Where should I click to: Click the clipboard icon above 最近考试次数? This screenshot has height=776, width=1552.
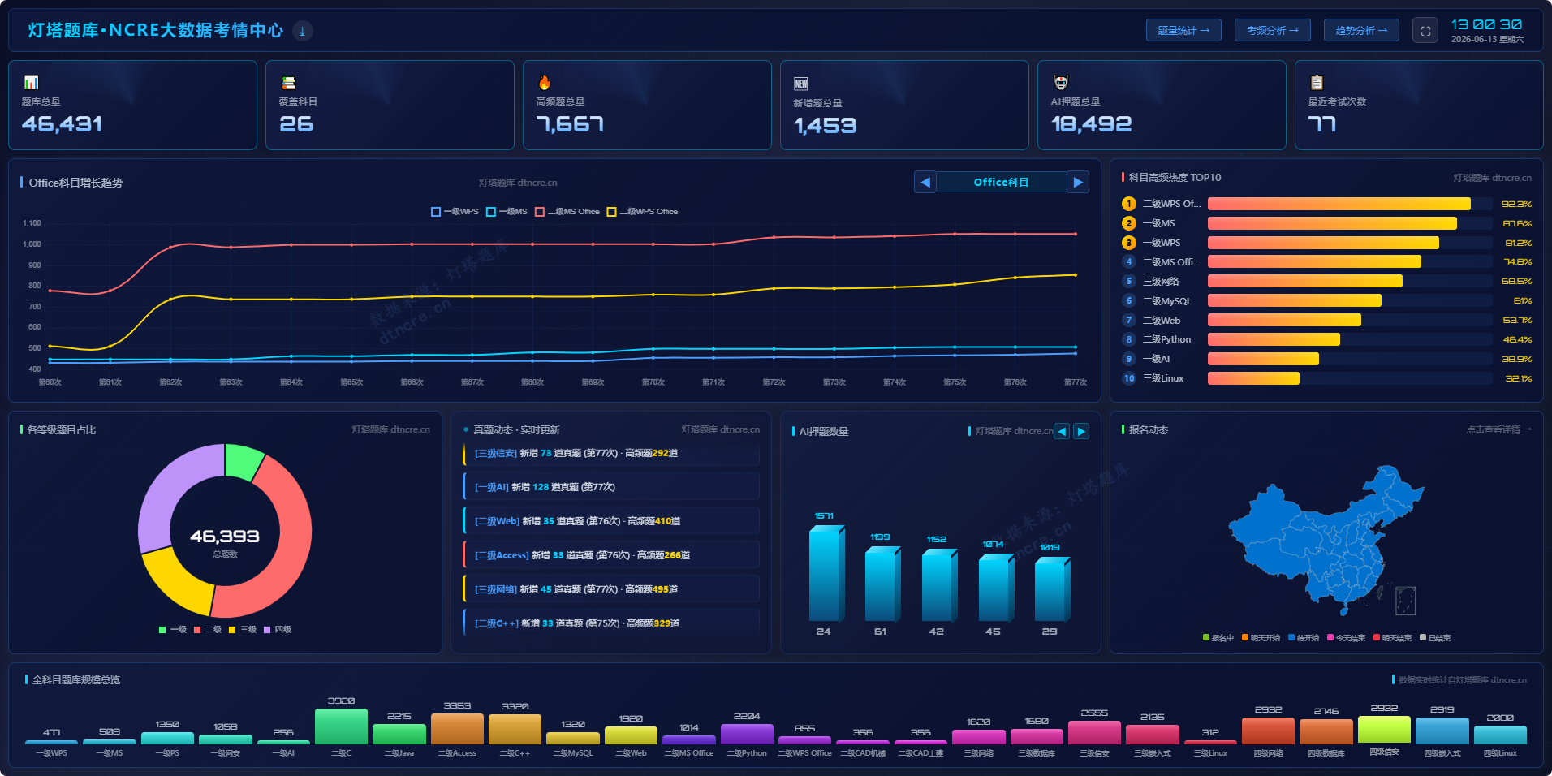(1317, 83)
